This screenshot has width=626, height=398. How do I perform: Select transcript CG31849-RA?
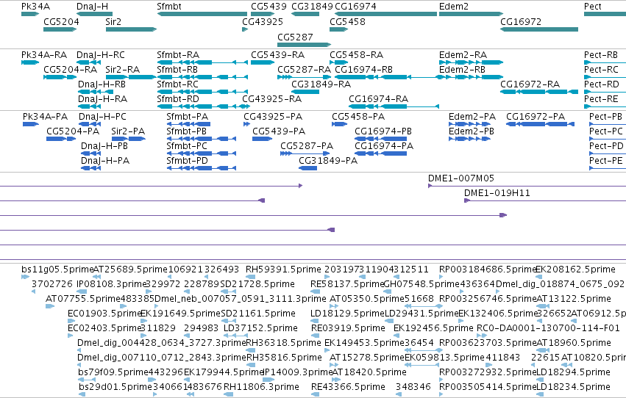click(305, 92)
